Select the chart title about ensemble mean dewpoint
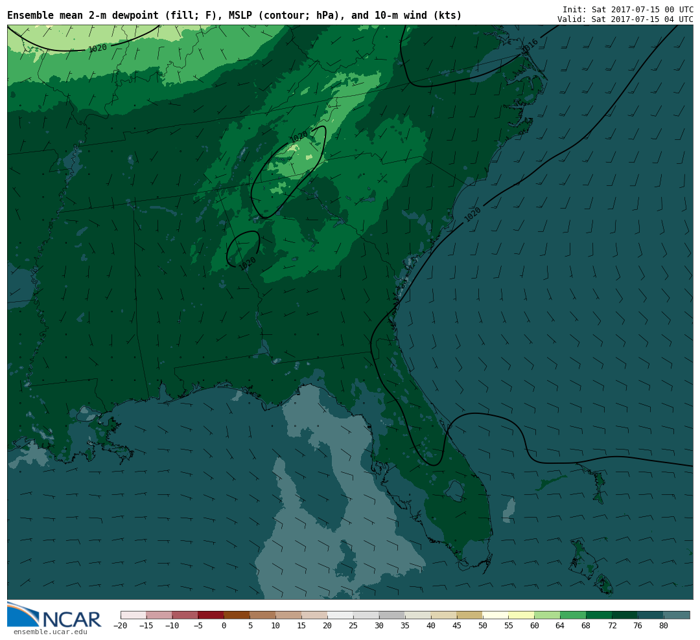Image resolution: width=700 pixels, height=640 pixels. point(235,16)
